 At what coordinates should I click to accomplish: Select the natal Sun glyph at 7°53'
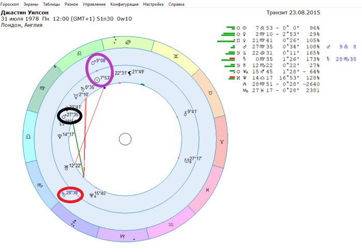[x=97, y=80]
